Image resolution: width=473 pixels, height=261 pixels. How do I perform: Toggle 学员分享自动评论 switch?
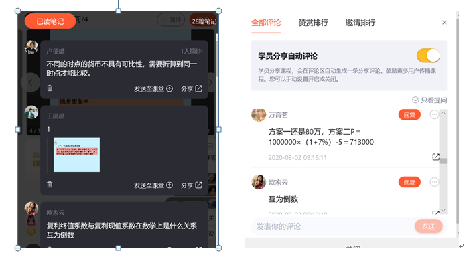[x=428, y=56]
